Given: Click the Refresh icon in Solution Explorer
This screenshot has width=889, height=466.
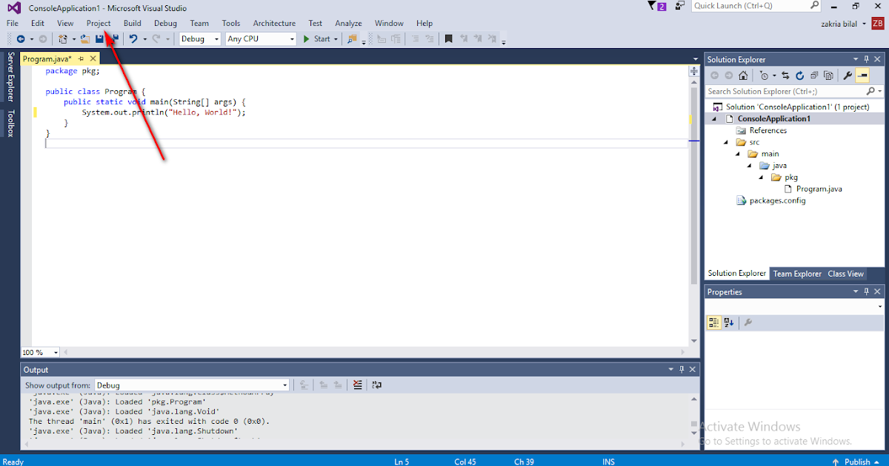Looking at the screenshot, I should (x=799, y=75).
